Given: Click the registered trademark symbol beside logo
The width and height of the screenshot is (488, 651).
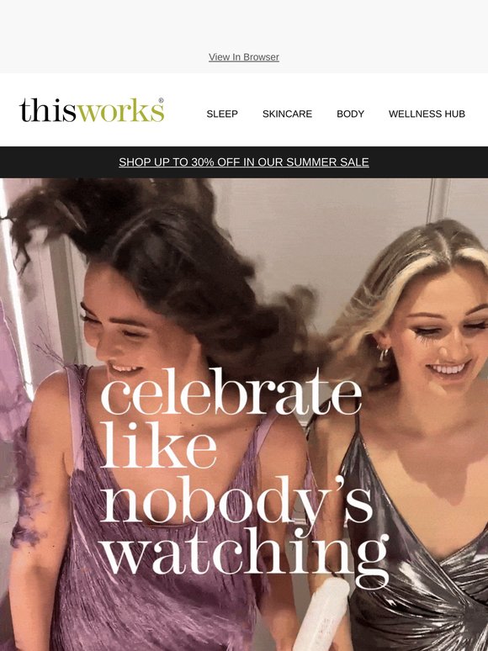Looking at the screenshot, I should coord(162,100).
